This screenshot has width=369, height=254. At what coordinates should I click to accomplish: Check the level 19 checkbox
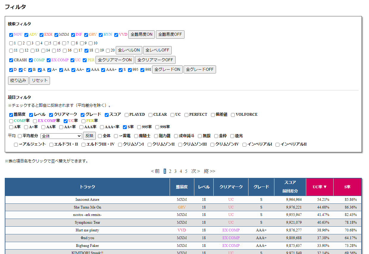pyautogui.click(x=97, y=51)
